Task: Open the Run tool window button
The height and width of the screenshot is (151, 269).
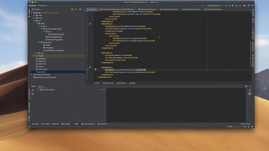Action: (x=35, y=124)
